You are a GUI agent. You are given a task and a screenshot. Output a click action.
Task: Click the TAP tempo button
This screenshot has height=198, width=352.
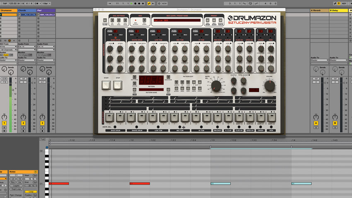tap(5, 4)
